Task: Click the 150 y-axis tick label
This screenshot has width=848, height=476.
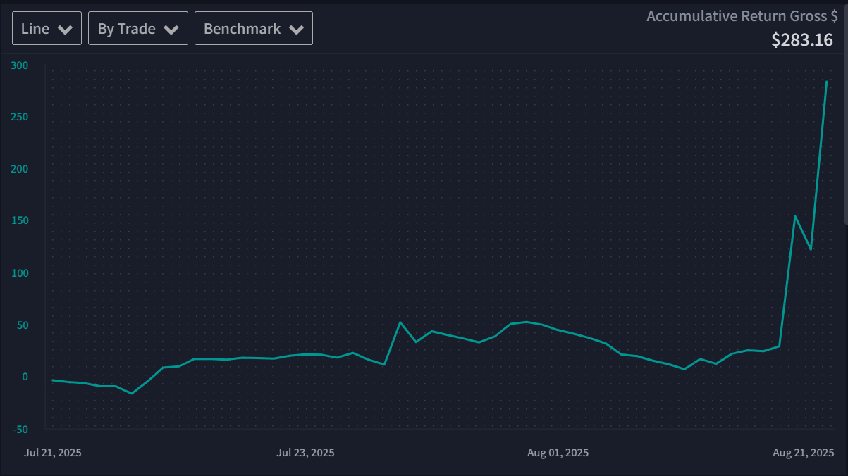Action: [x=20, y=221]
